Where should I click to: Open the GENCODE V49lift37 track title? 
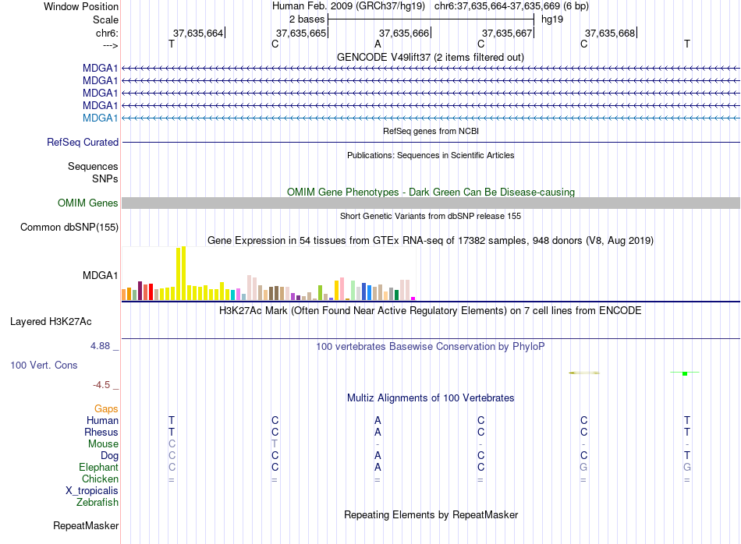tap(430, 57)
